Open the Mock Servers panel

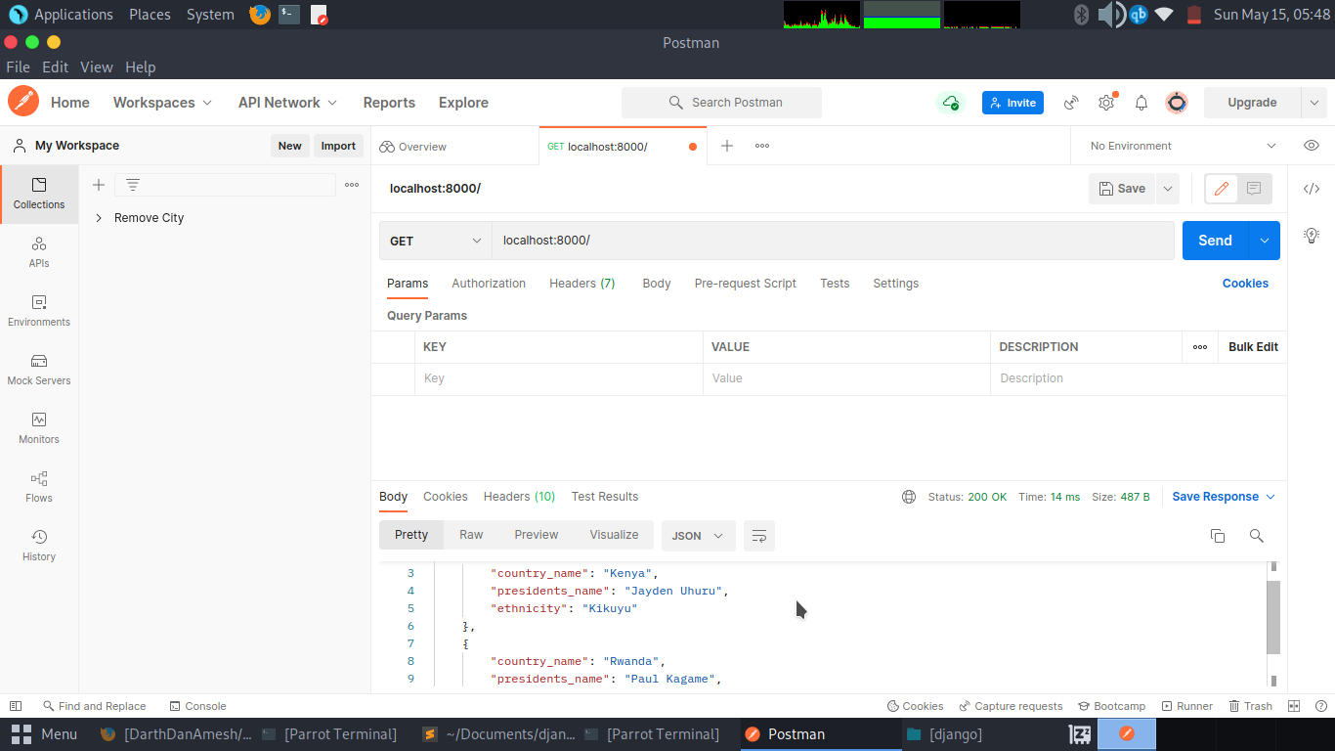(39, 370)
